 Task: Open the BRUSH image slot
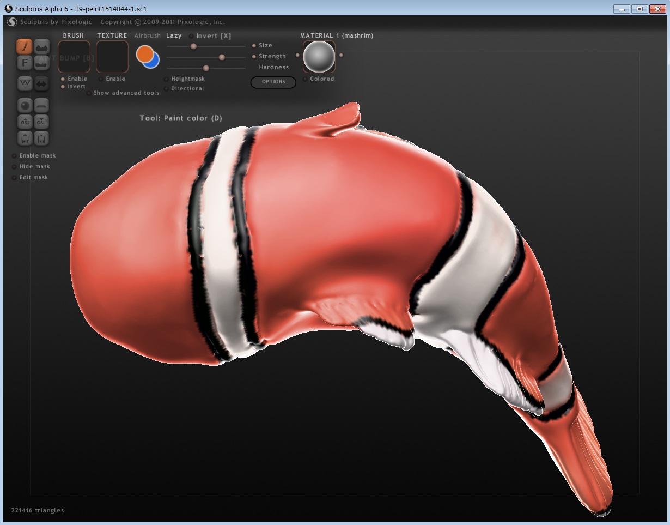point(74,57)
